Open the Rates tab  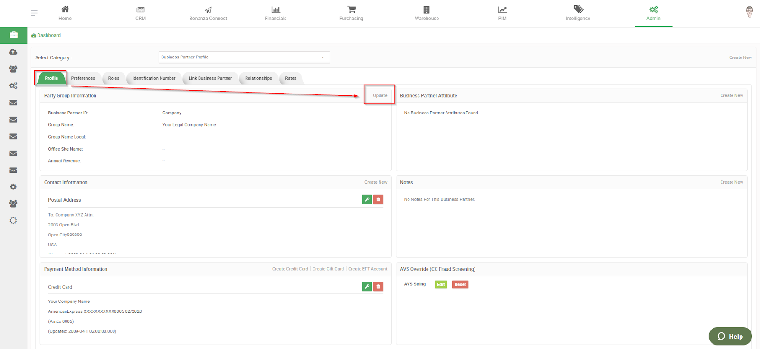click(x=291, y=78)
